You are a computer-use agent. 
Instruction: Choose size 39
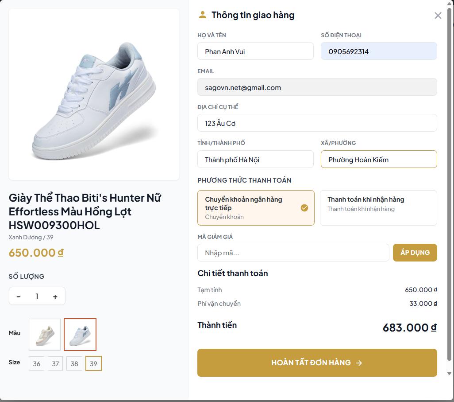click(x=93, y=364)
